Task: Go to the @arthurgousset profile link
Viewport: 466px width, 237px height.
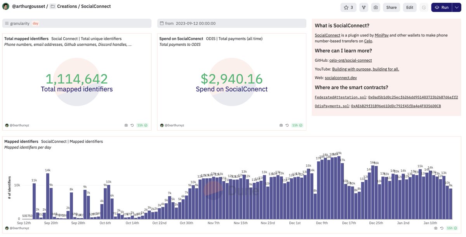Action: tap(28, 7)
